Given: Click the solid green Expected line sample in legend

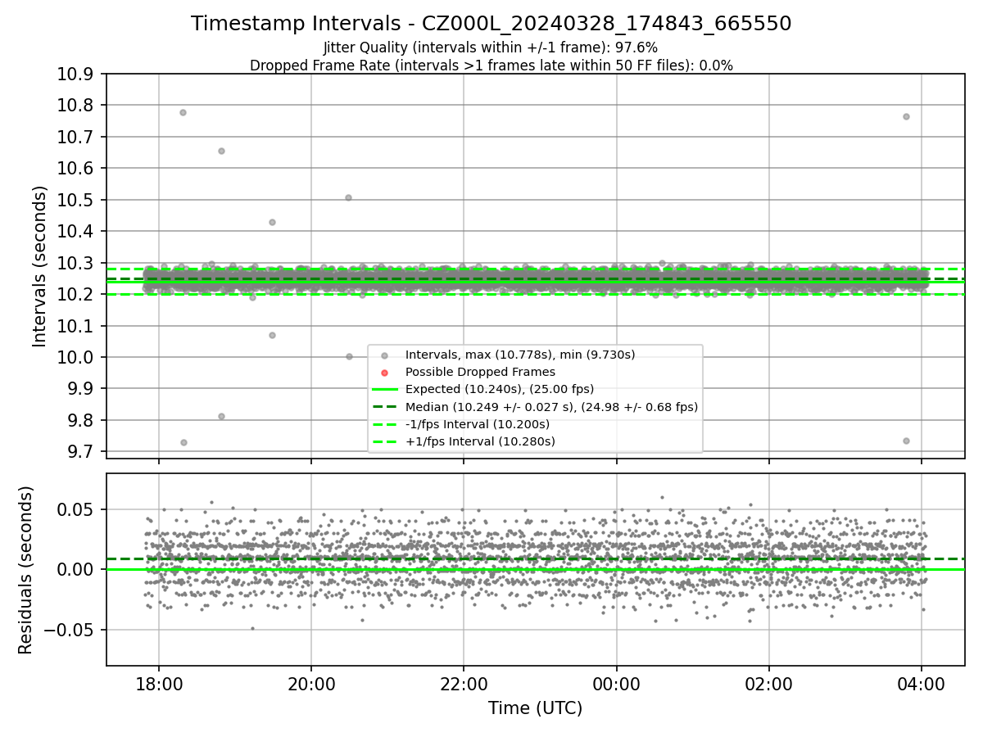Looking at the screenshot, I should (385, 390).
